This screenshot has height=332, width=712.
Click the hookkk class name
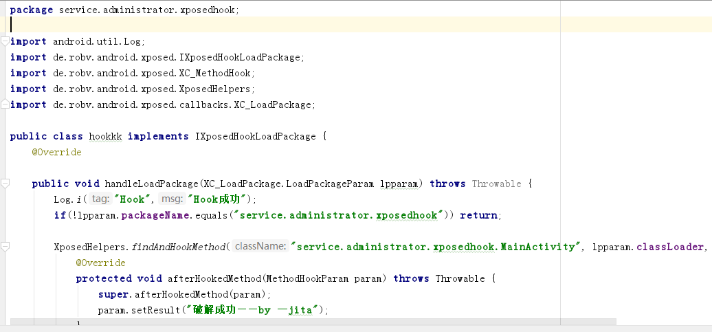105,136
